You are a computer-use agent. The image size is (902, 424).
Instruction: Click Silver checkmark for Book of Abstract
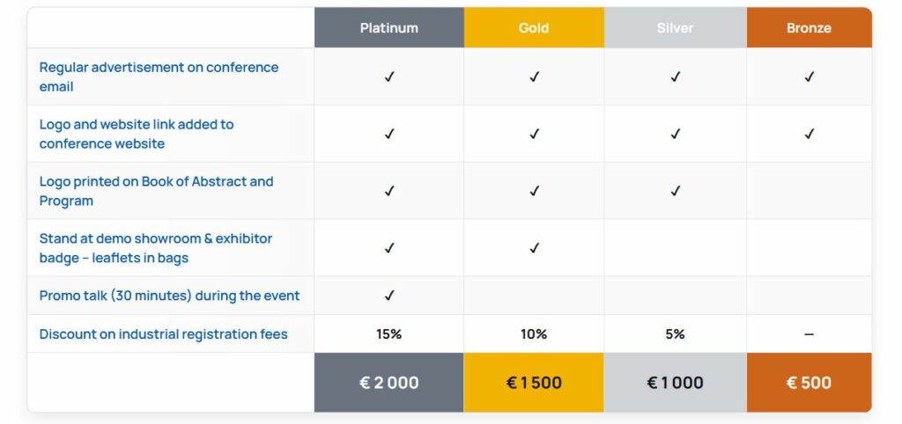[676, 191]
